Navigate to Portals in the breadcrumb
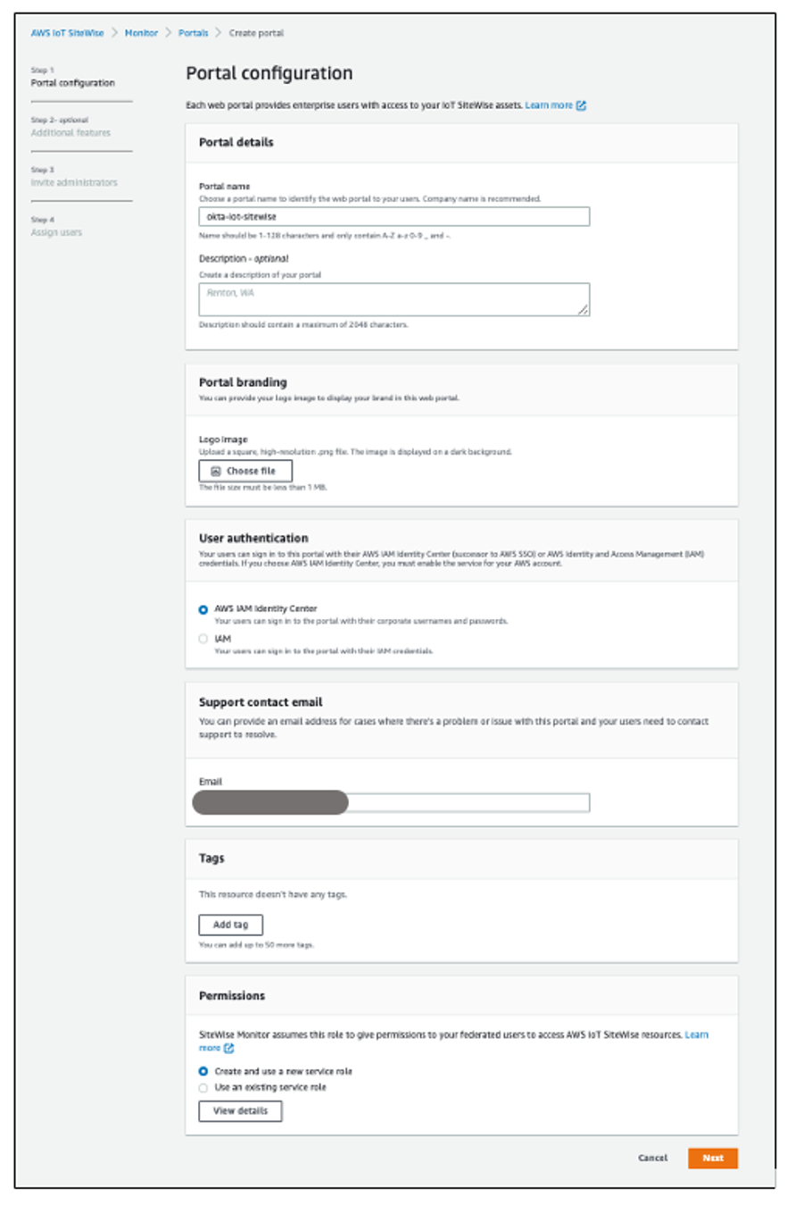Viewport: 795px width, 1206px height. coord(191,32)
